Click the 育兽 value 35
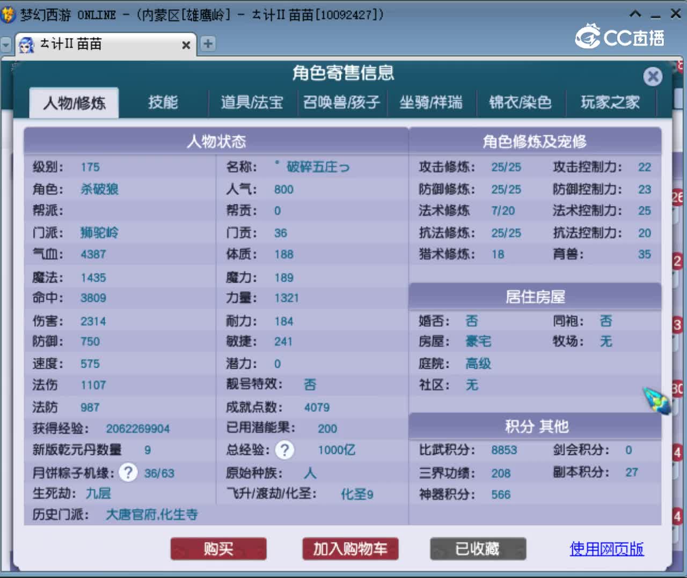The width and height of the screenshot is (687, 578). (x=645, y=254)
